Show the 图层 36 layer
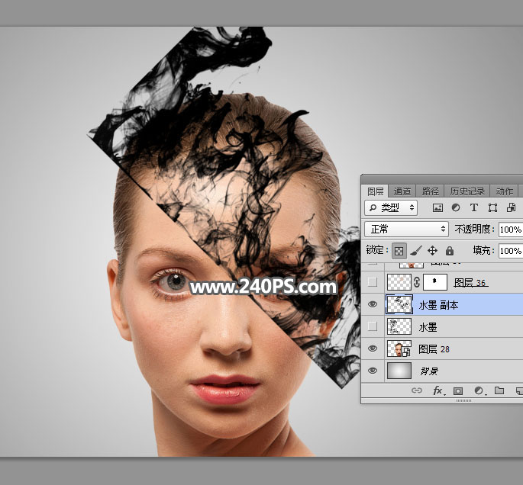This screenshot has height=485, width=523. coord(373,282)
